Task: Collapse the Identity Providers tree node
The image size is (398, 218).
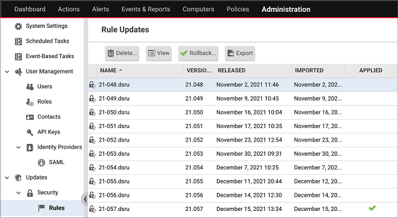Action: 18,148
